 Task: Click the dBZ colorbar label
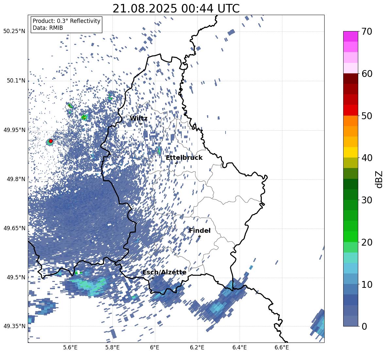(379, 179)
